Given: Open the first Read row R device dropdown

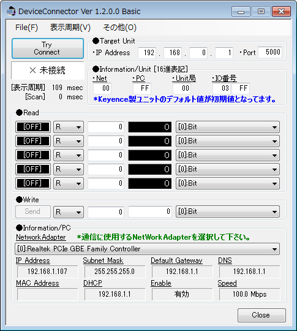Looking at the screenshot, I should click(69, 127).
